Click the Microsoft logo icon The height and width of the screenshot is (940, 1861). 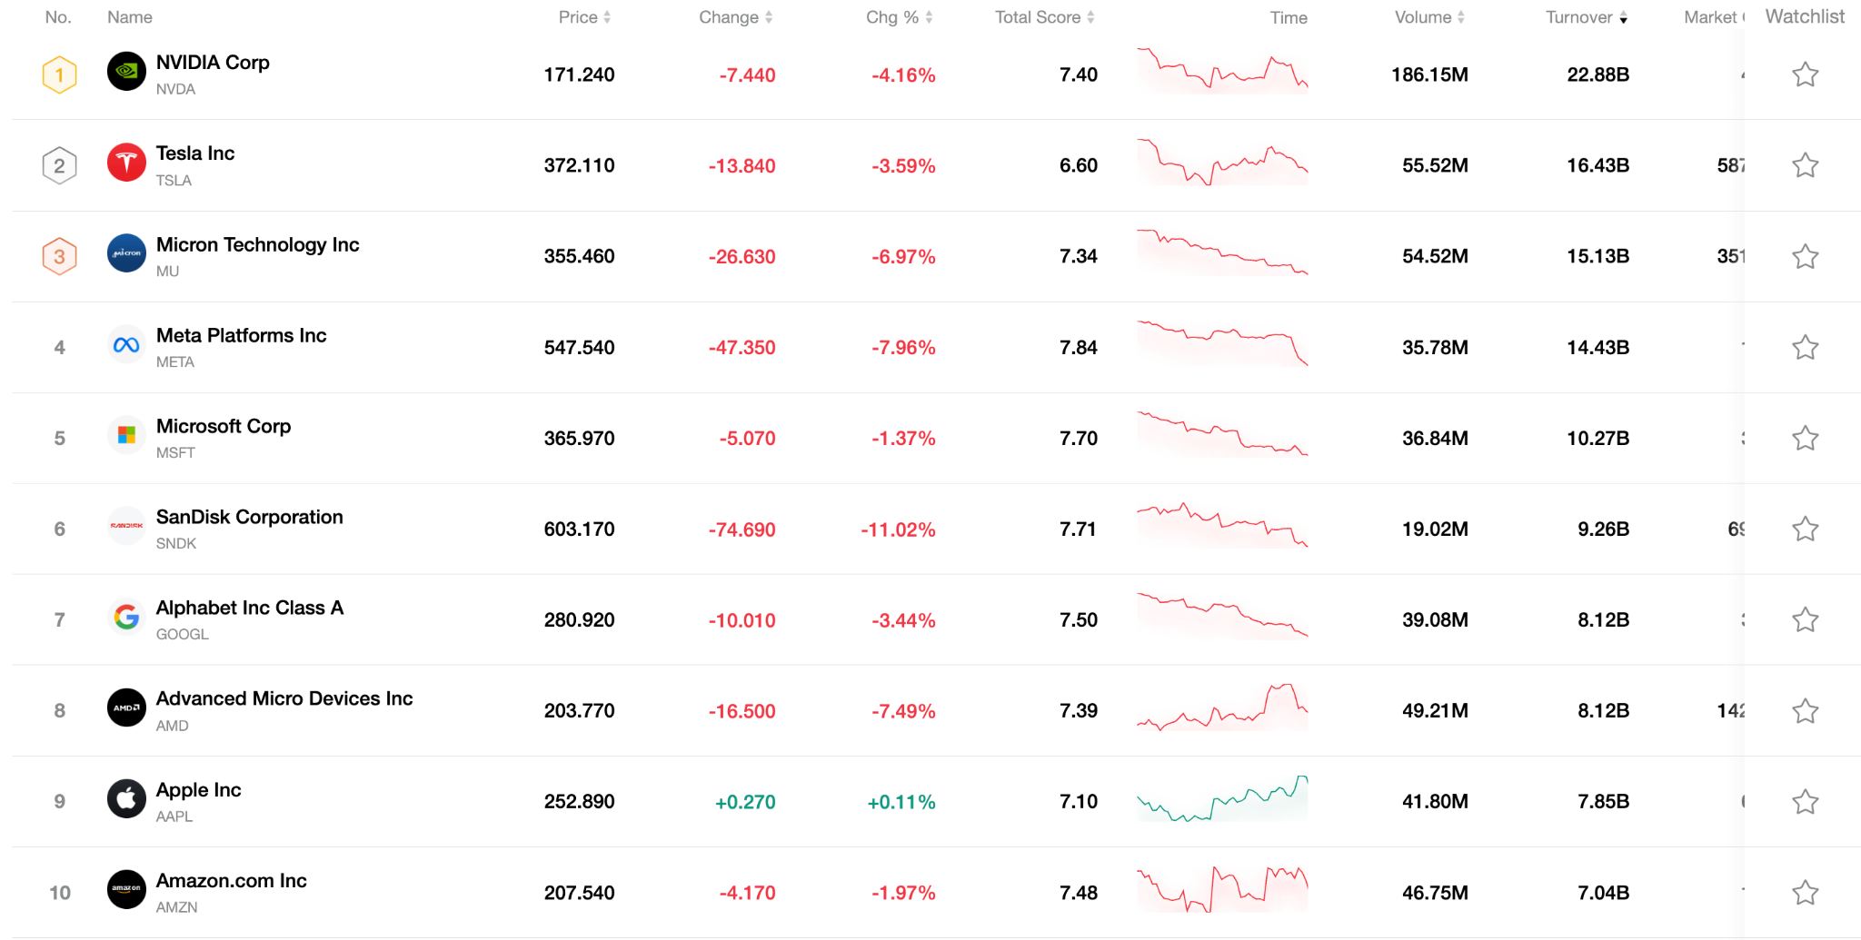(x=126, y=436)
